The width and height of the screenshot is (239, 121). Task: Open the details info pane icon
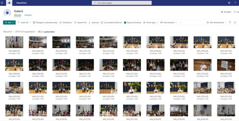coord(235,23)
